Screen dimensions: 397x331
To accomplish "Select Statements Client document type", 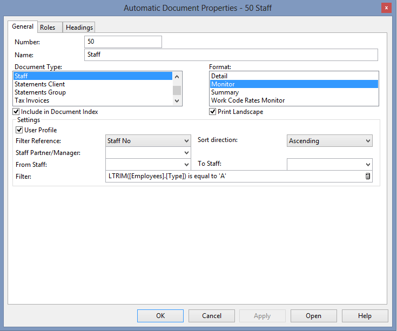I will [40, 84].
